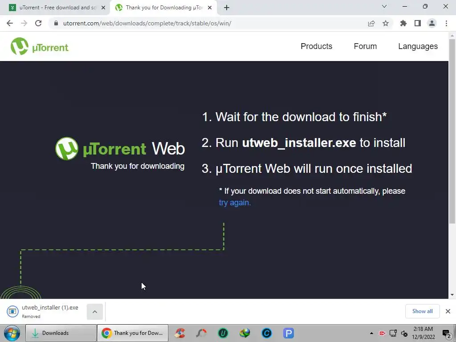Click muted volume tray icon

click(x=404, y=333)
